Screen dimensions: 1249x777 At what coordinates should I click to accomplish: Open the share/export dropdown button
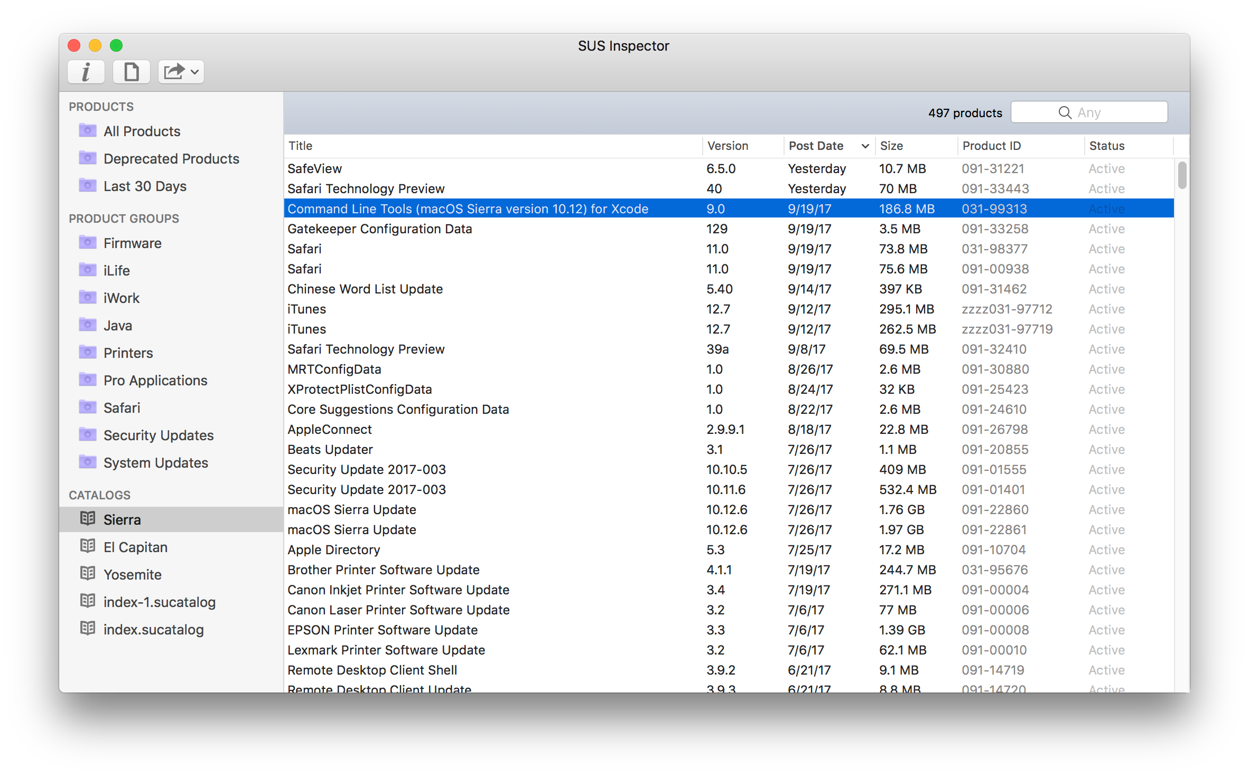(x=181, y=72)
